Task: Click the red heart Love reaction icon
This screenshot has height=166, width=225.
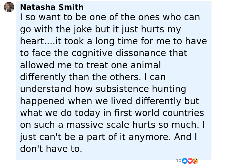Action: coord(190,161)
